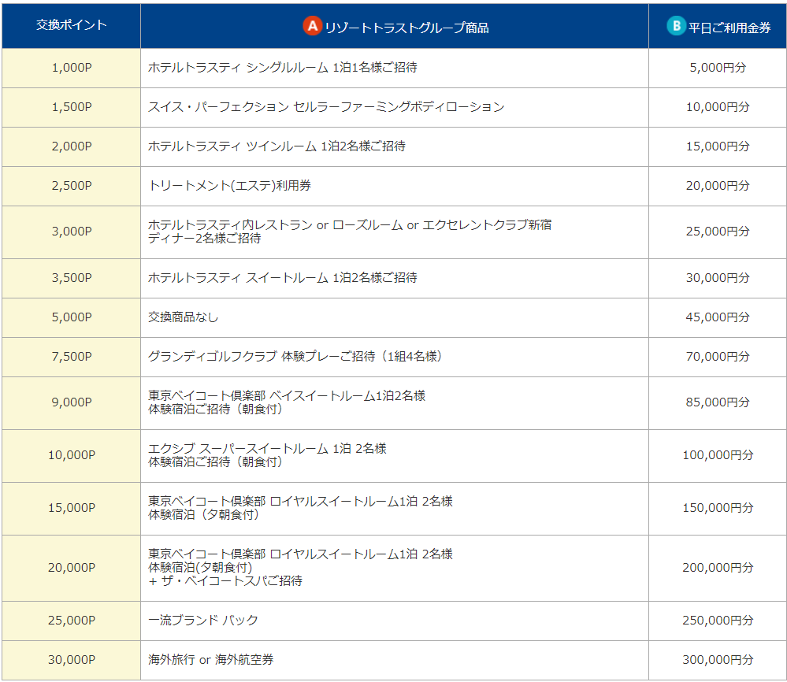Click the 交換ポイント column header
787x682 pixels.
click(x=71, y=25)
